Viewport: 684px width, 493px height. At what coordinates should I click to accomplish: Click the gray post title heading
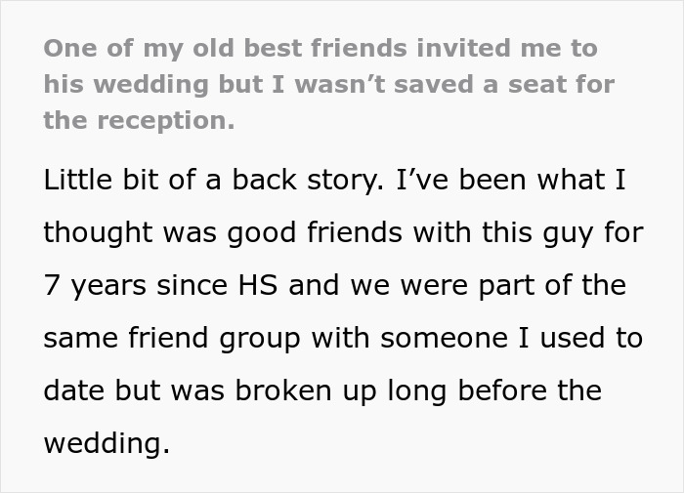click(x=329, y=85)
